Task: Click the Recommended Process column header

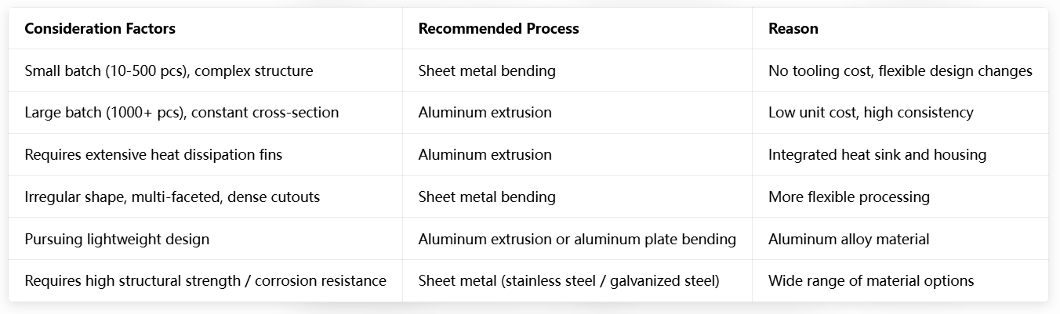Action: click(x=499, y=29)
